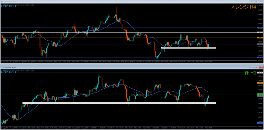The height and width of the screenshot is (130, 264).
Task: Select the 'GBP USD' label on H1 chart
Action: (x=8, y=72)
